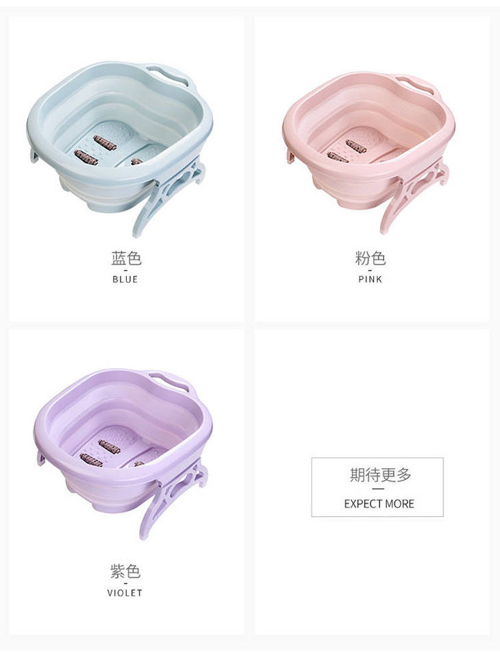Select the 粉色 Chinese label
This screenshot has width=500, height=662.
click(x=371, y=258)
